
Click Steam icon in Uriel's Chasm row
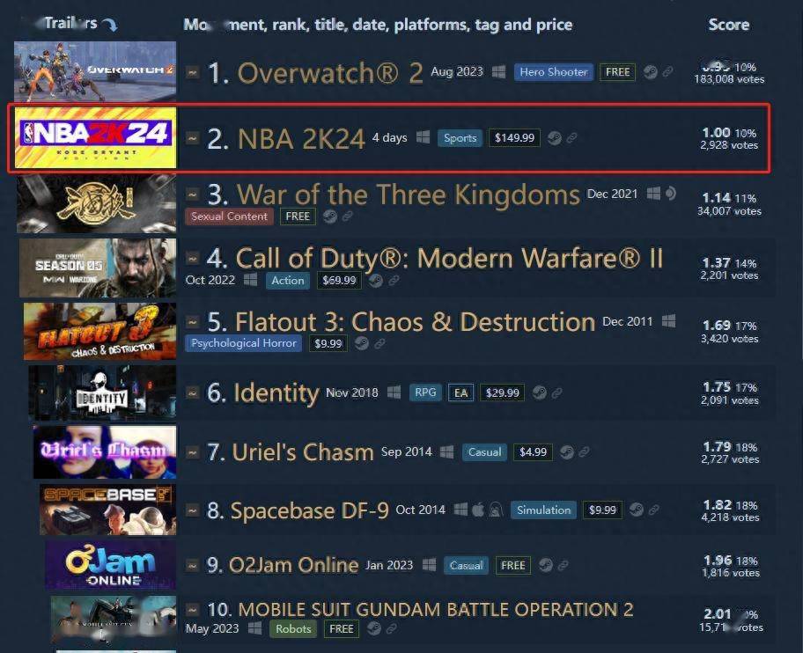click(x=567, y=451)
